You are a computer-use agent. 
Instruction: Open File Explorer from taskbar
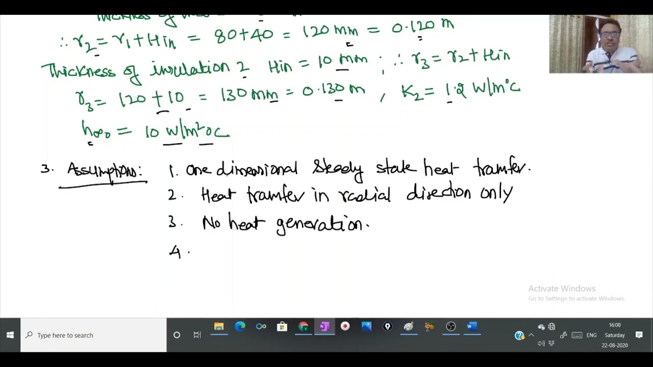tap(219, 327)
